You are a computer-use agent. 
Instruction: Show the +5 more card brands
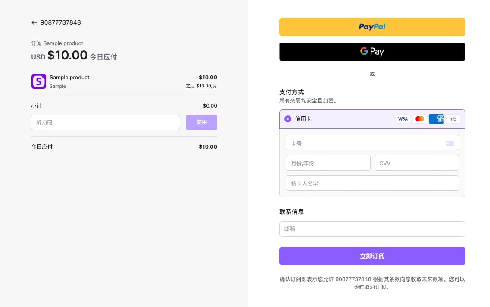point(453,119)
